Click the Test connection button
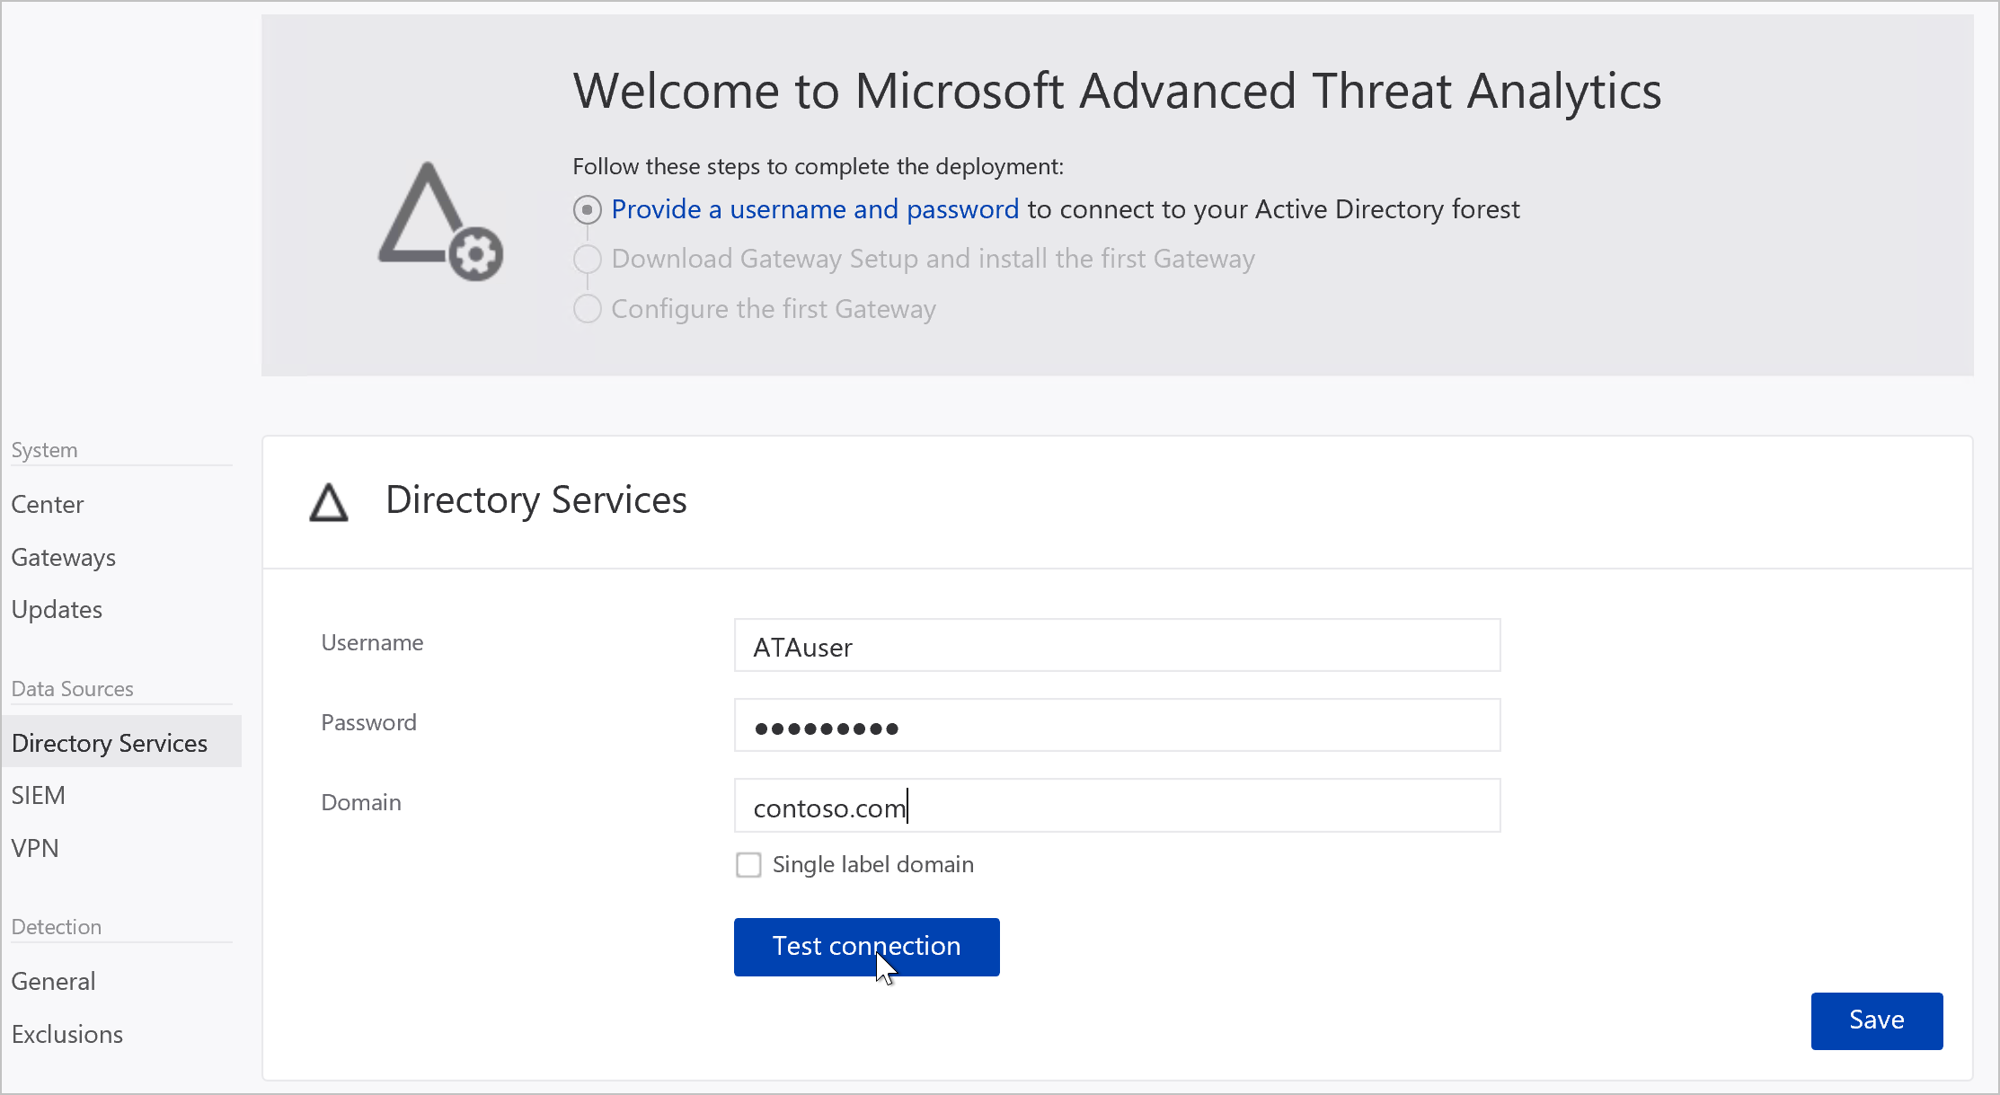2000x1095 pixels. click(x=866, y=945)
